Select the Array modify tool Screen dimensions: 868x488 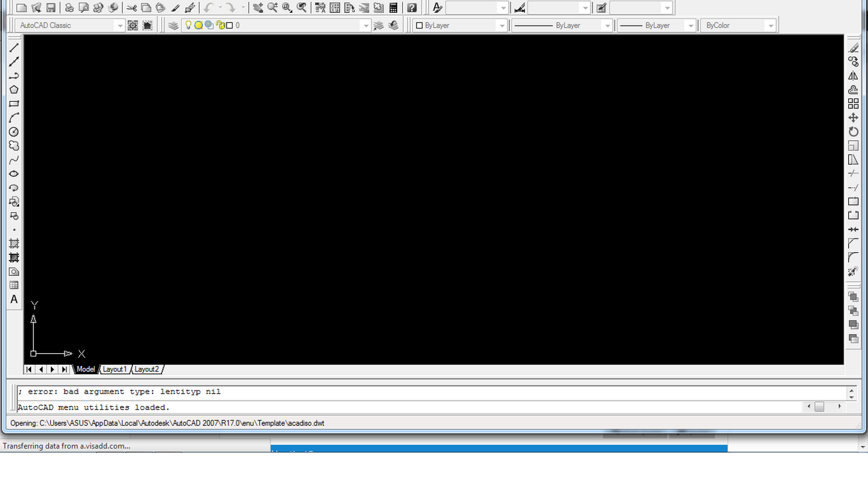coord(854,104)
